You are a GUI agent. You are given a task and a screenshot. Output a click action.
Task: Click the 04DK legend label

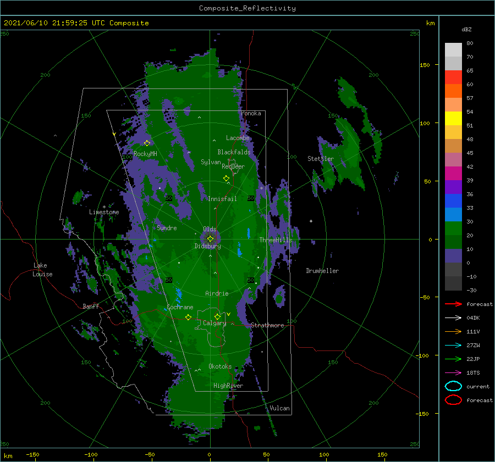pos(473,318)
